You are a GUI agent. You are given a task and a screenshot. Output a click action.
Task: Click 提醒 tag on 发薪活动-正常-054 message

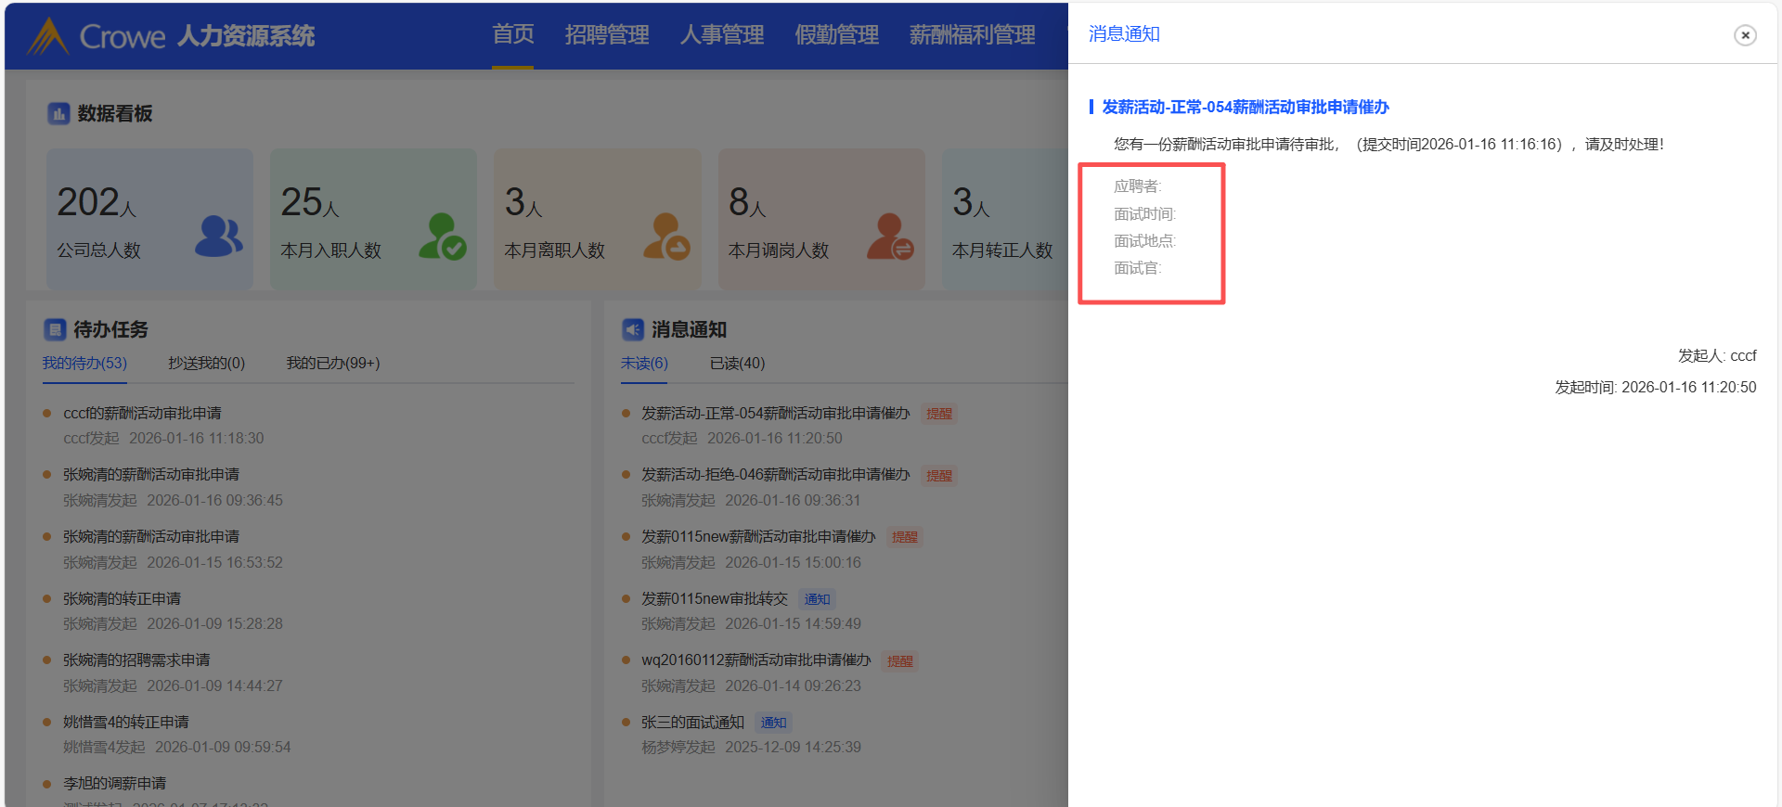939,414
